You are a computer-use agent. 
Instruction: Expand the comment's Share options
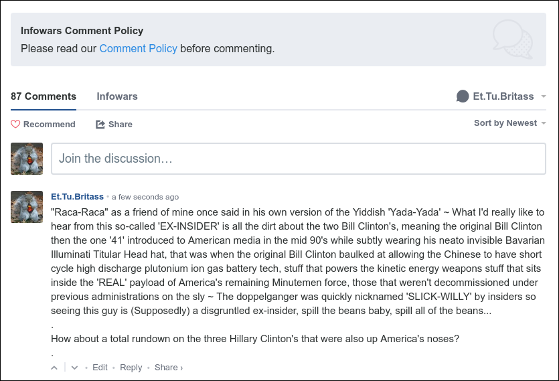point(169,368)
